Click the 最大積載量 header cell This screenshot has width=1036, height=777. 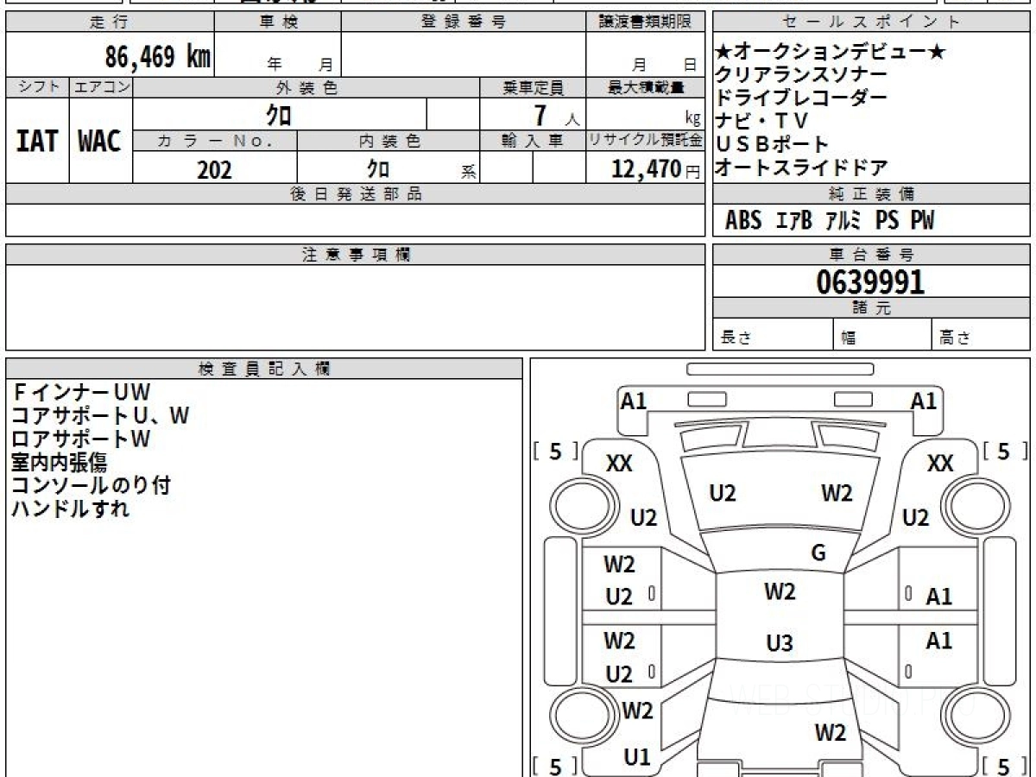point(645,87)
